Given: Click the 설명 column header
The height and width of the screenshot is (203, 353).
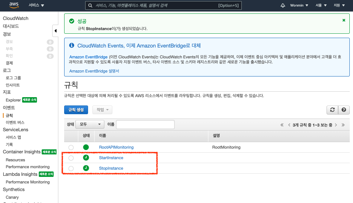Looking at the screenshot, I should pos(216,136).
